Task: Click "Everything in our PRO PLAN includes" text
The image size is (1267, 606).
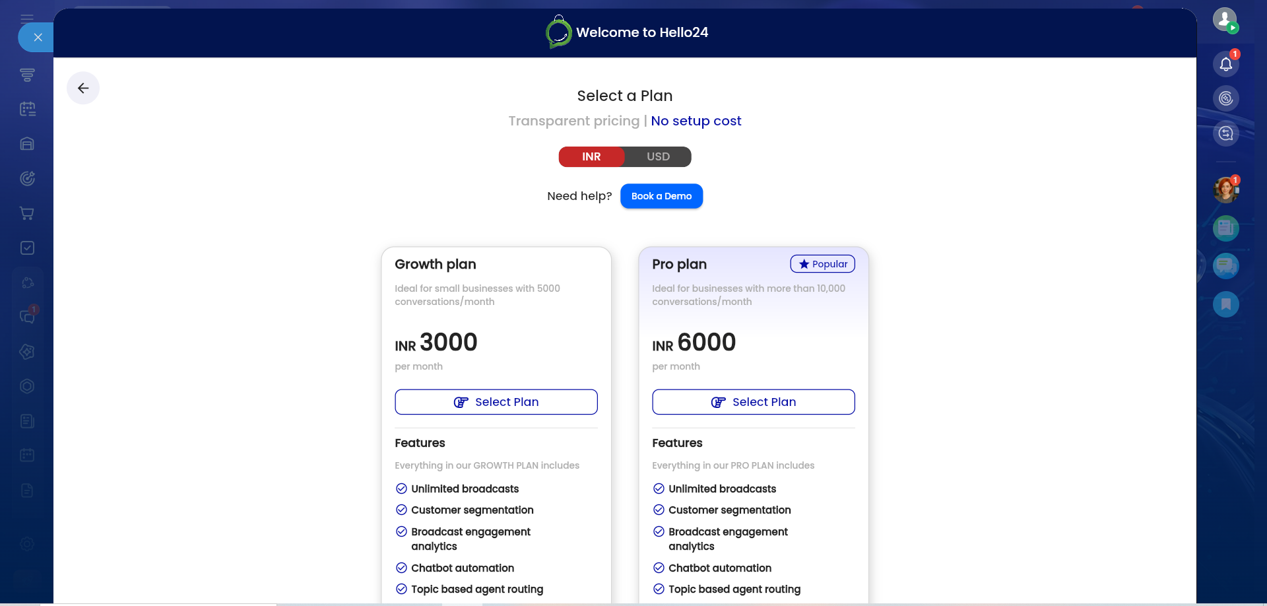Action: pyautogui.click(x=733, y=465)
